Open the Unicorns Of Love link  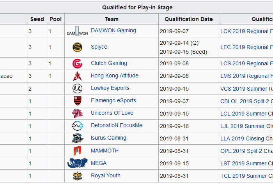(x=112, y=113)
